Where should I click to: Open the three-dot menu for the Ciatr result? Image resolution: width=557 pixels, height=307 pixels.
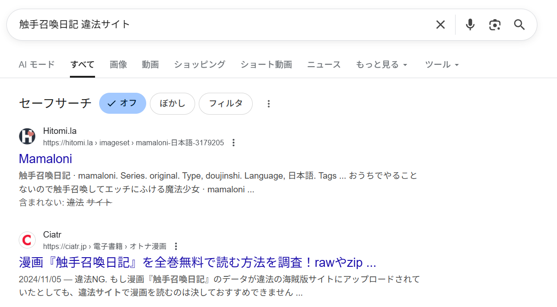[x=176, y=246]
